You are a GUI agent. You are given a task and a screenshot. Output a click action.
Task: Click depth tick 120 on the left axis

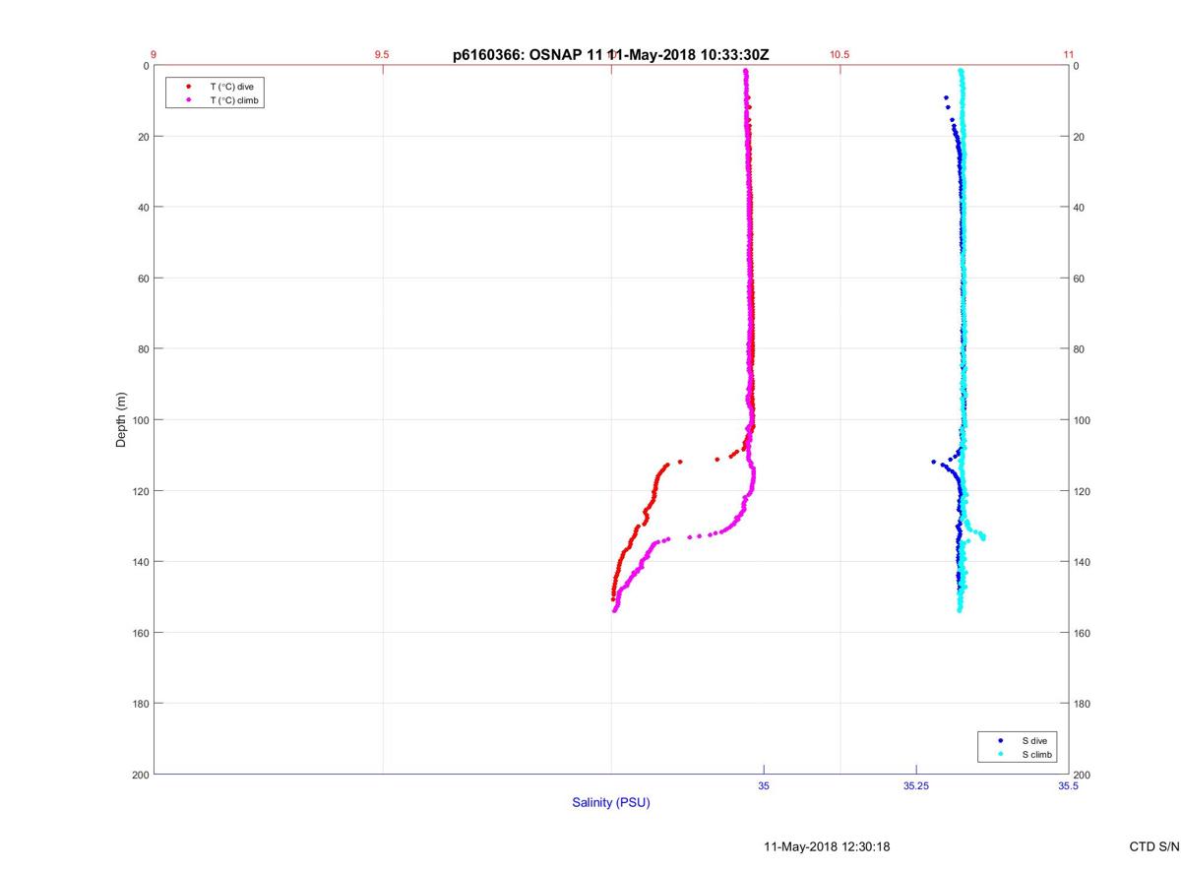point(140,491)
